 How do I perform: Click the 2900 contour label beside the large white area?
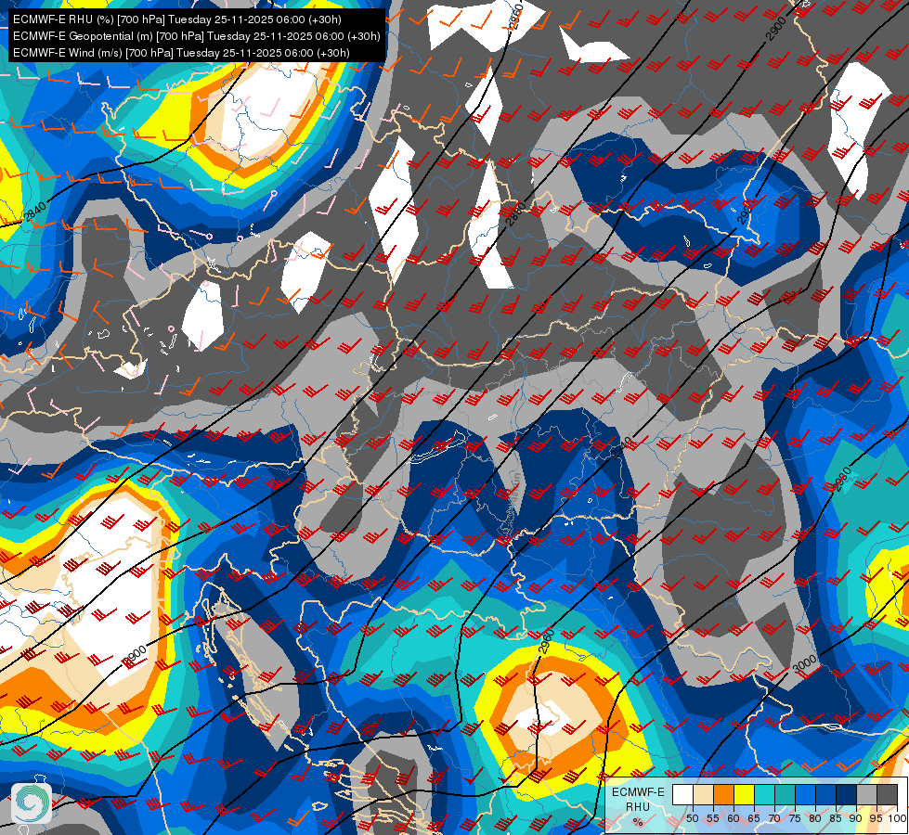click(x=135, y=657)
